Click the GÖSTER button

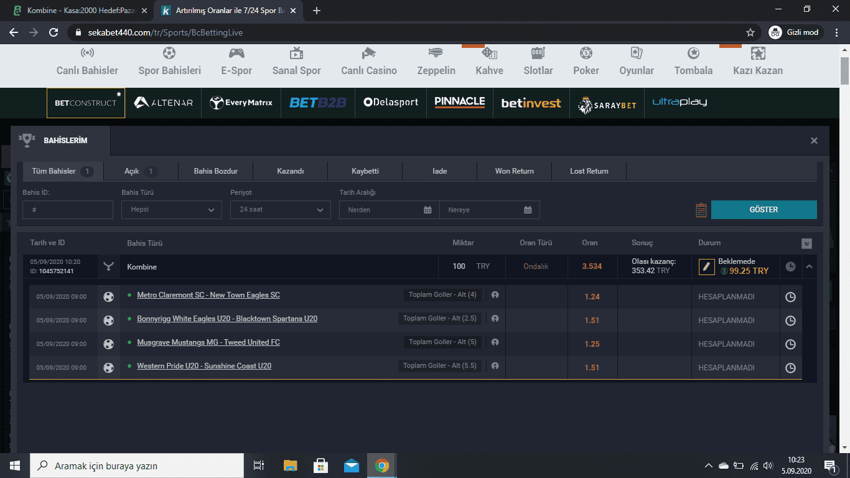click(764, 210)
